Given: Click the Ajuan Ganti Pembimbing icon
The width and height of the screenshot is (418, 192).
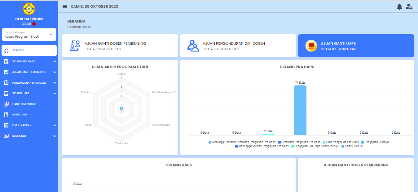Looking at the screenshot, I should click(x=6, y=72).
